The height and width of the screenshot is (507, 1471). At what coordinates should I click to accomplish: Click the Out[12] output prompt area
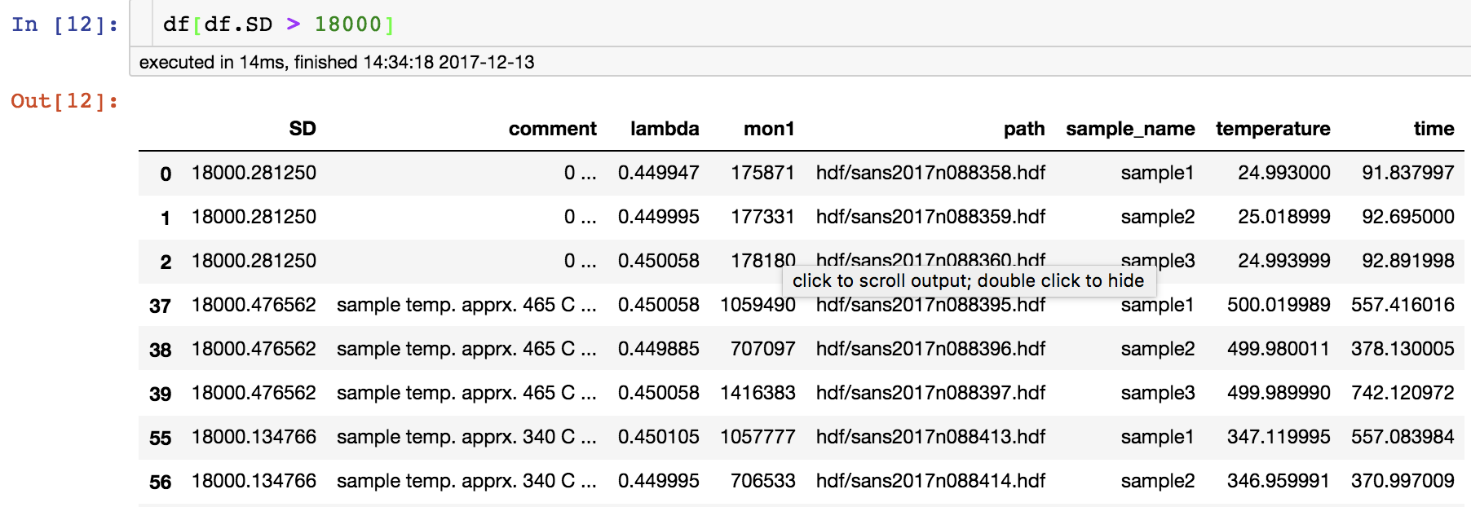(65, 101)
